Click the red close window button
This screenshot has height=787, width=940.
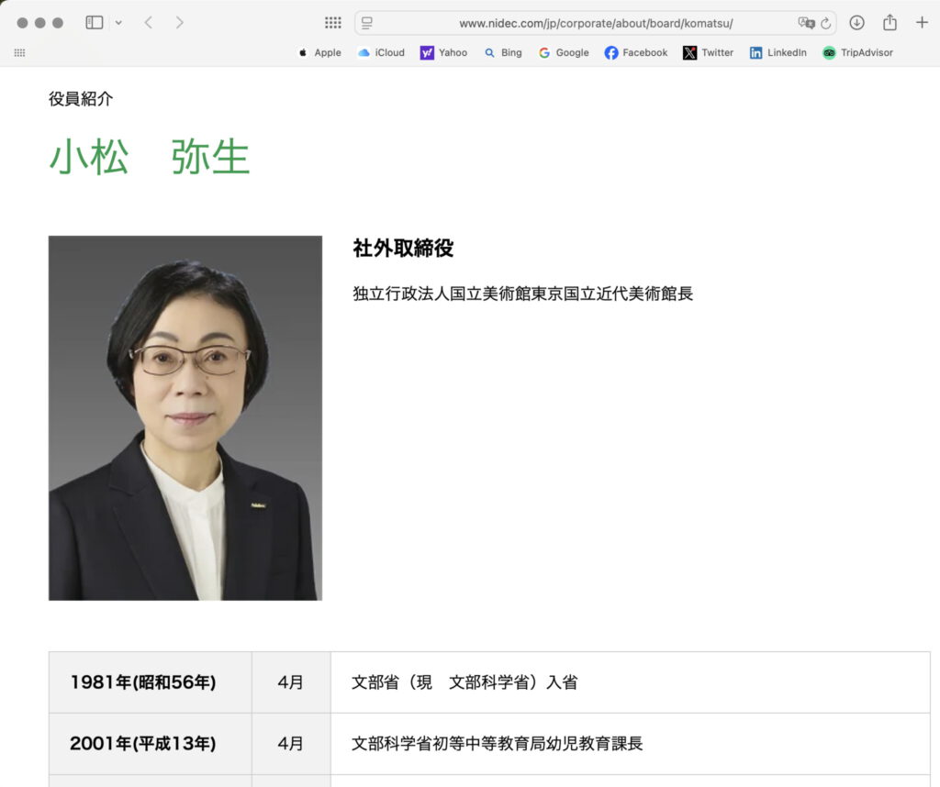point(22,23)
